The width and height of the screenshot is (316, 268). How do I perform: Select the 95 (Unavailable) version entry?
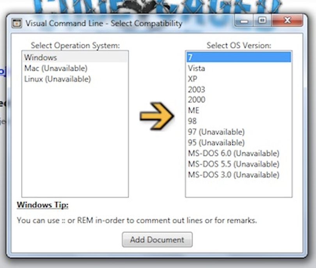click(239, 143)
